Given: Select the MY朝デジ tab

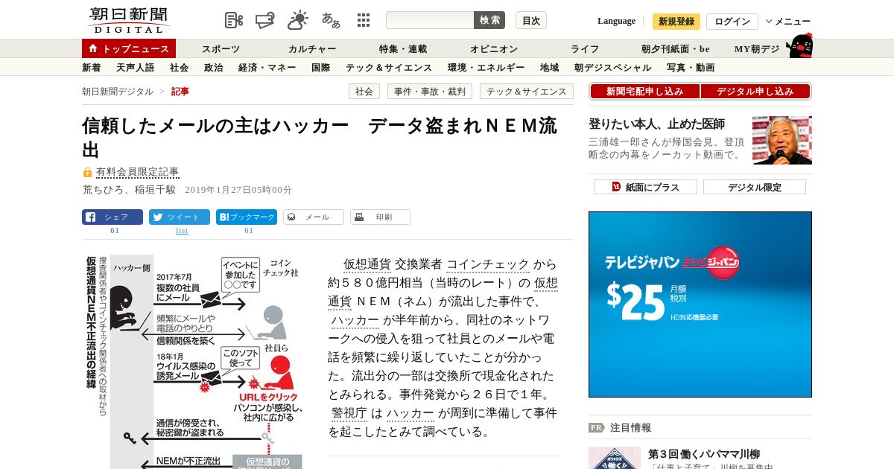Looking at the screenshot, I should click(x=757, y=49).
